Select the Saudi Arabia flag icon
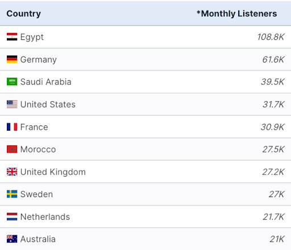Image resolution: width=291 pixels, height=250 pixels. point(12,82)
